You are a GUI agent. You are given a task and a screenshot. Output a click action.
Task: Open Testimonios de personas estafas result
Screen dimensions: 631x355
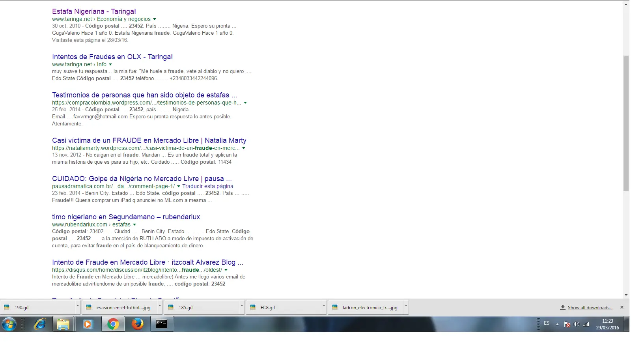pos(144,95)
